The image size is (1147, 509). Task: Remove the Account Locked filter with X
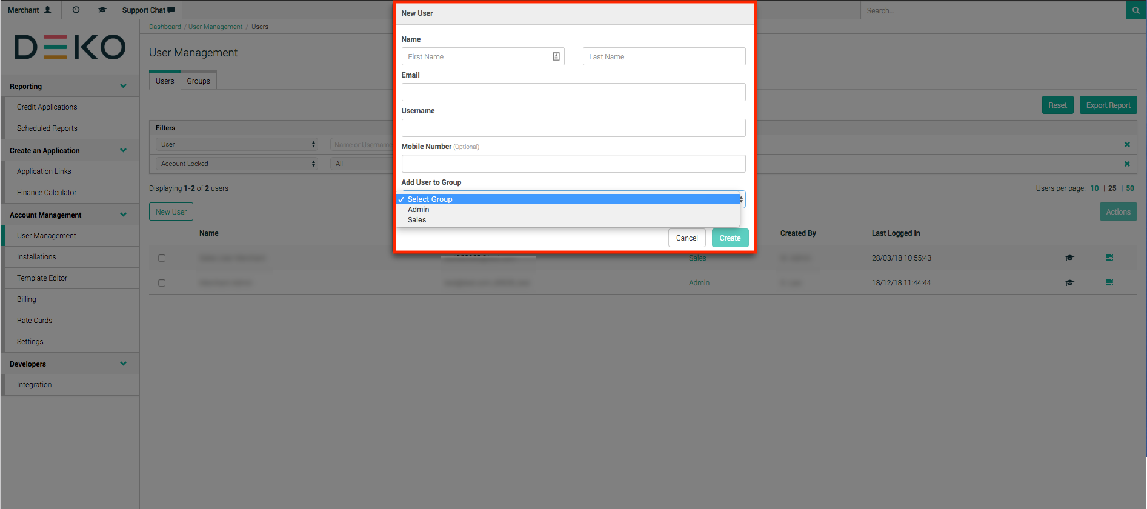click(x=1127, y=164)
